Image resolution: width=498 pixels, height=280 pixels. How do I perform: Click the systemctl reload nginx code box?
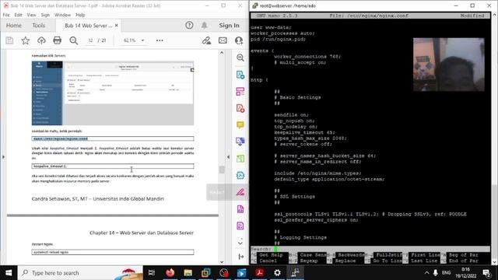[113, 252]
